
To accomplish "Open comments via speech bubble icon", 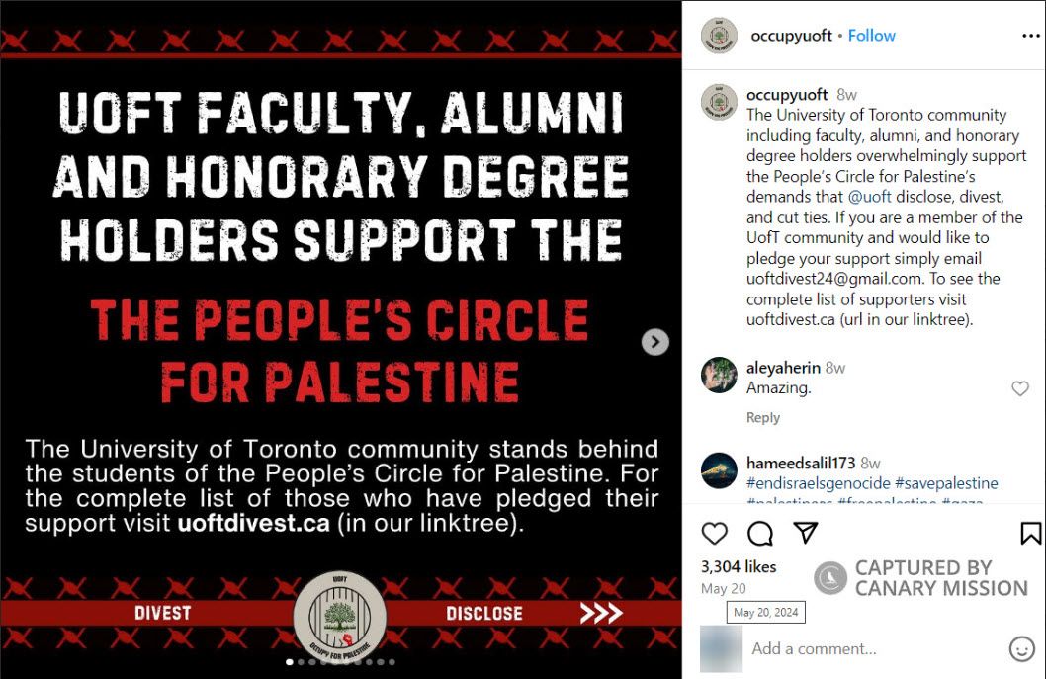I will 759,534.
